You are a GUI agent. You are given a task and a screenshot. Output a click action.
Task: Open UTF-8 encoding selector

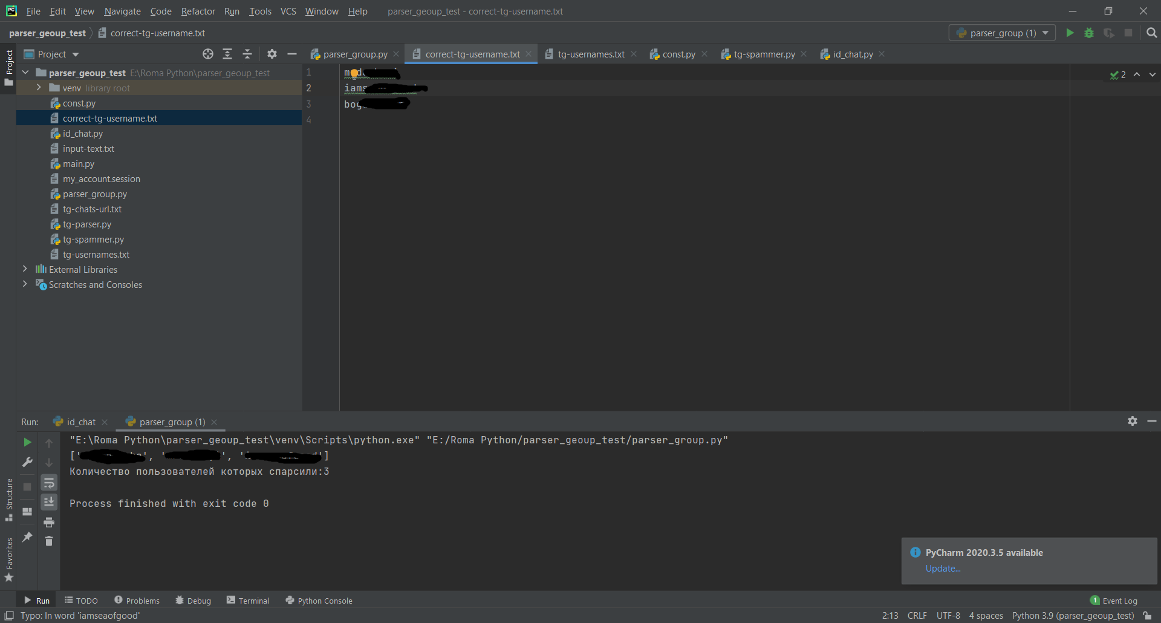[x=948, y=616]
